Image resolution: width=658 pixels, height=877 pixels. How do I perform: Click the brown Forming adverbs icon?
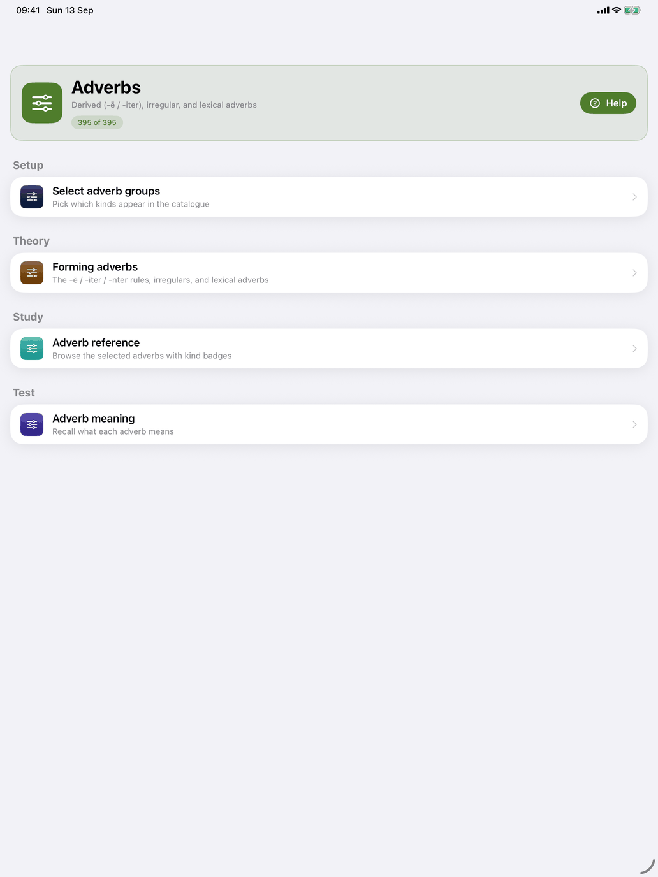tap(32, 273)
